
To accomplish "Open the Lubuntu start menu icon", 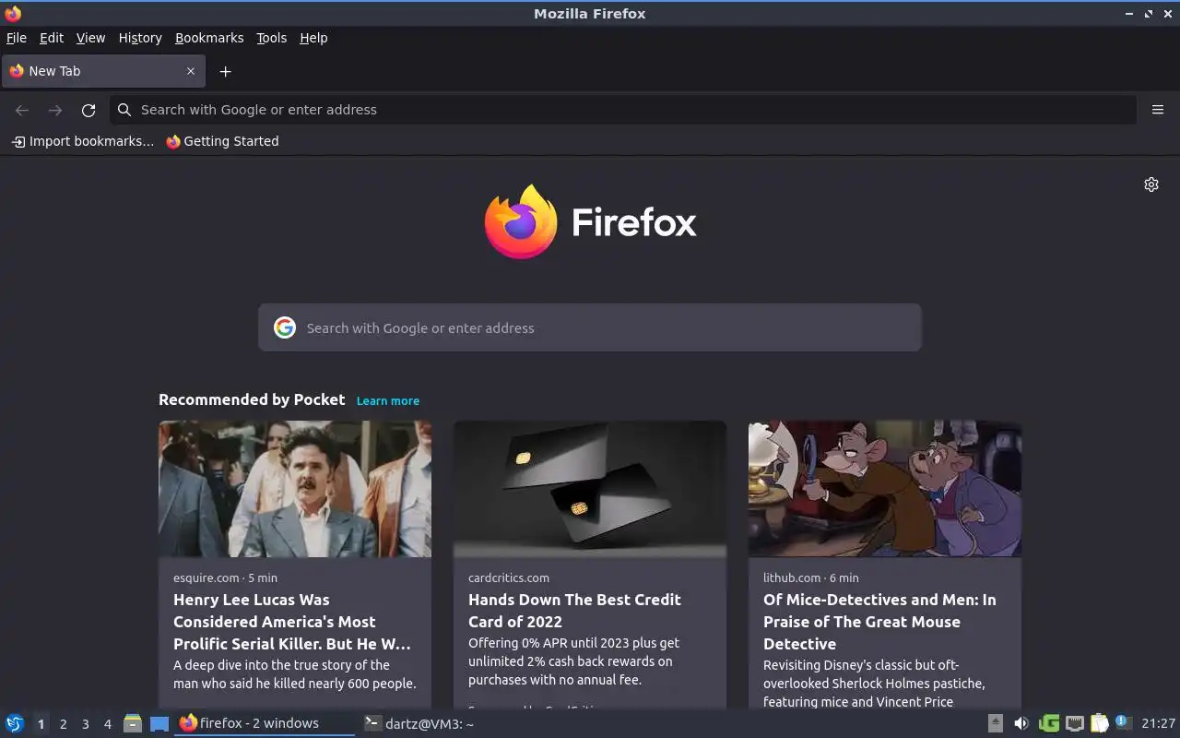I will coord(15,723).
